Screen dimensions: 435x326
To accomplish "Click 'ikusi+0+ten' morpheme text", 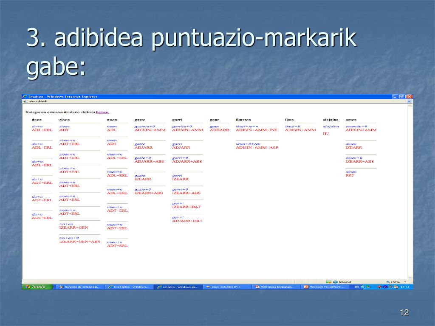I will [248, 144].
